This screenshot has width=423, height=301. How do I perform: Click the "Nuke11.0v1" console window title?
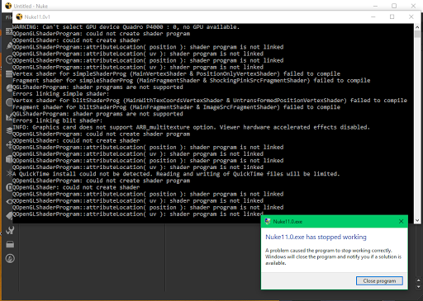pos(37,17)
